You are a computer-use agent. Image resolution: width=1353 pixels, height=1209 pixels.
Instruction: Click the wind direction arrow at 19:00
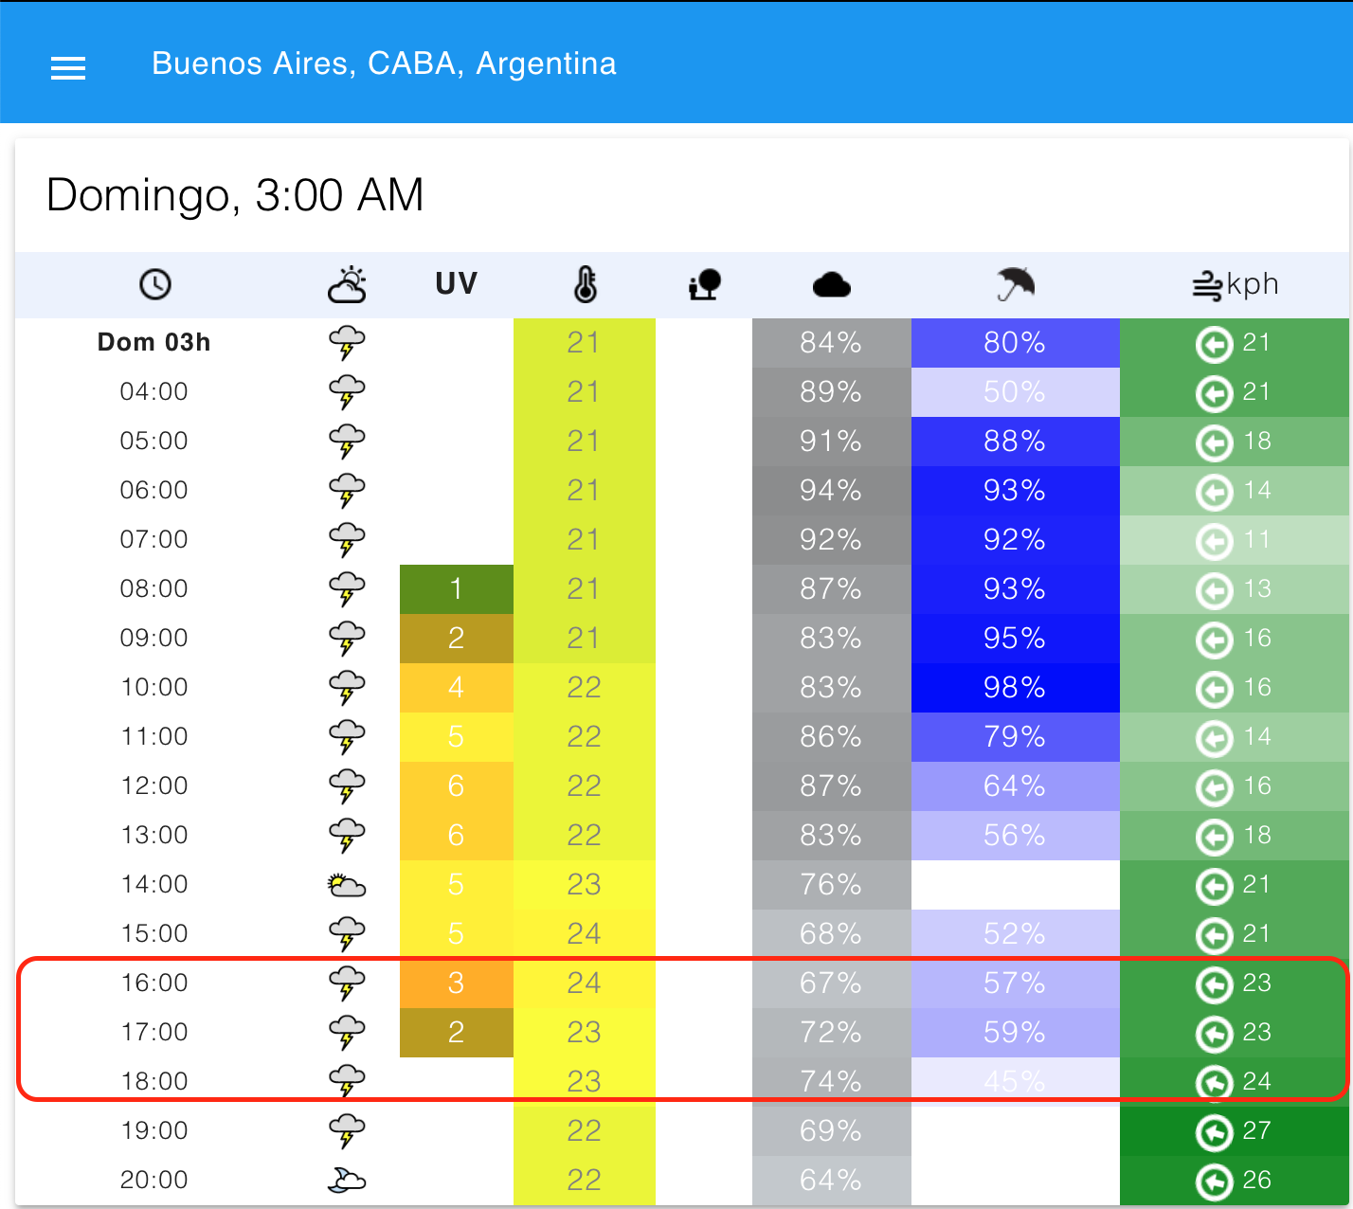point(1215,1131)
